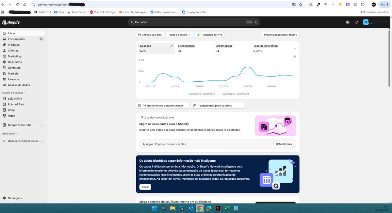Image resolution: width=392 pixels, height=213 pixels.
Task: Focus the Pesquisar search field
Action: pyautogui.click(x=194, y=22)
